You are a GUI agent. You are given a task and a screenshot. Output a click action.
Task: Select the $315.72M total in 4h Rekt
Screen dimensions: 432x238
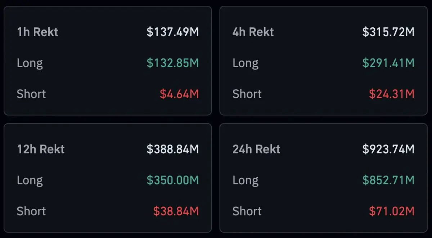(388, 32)
